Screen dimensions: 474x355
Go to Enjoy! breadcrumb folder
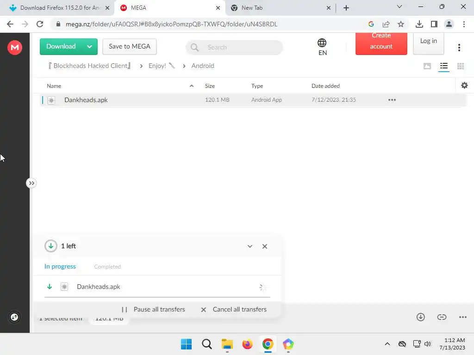click(x=162, y=66)
